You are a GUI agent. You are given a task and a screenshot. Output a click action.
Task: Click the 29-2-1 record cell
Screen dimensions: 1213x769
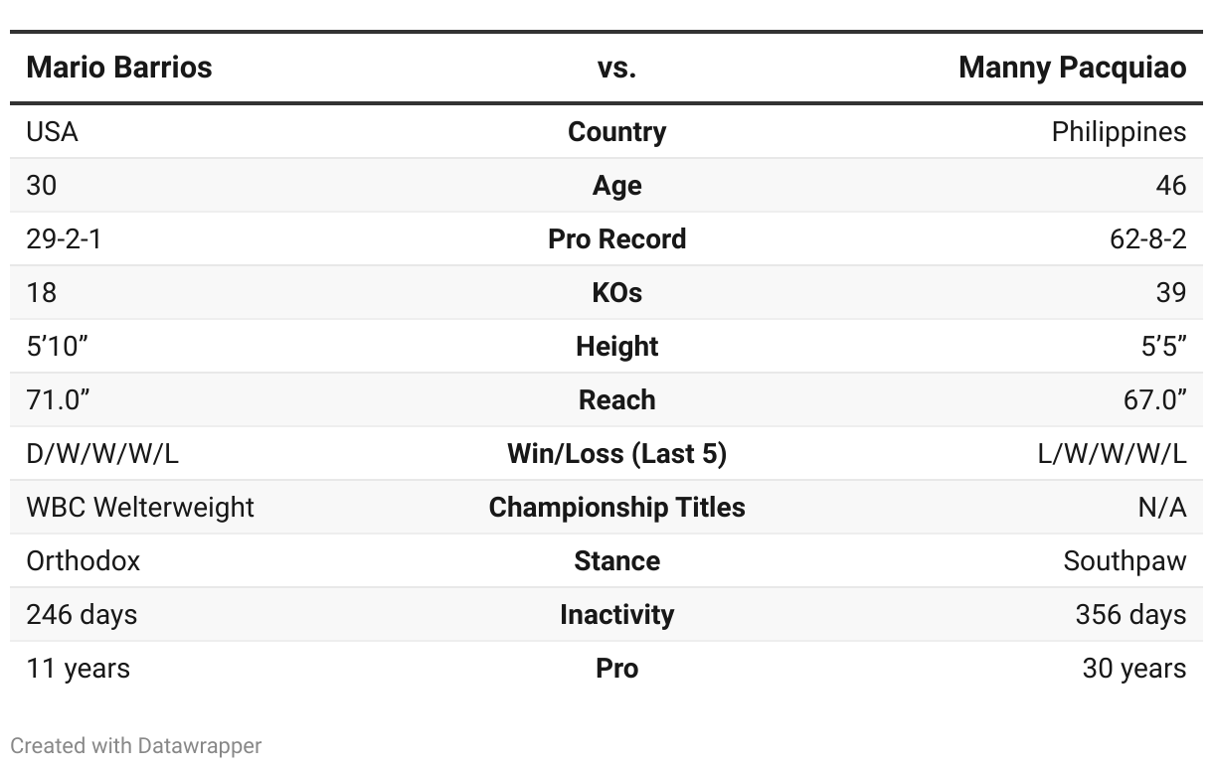[x=64, y=239]
